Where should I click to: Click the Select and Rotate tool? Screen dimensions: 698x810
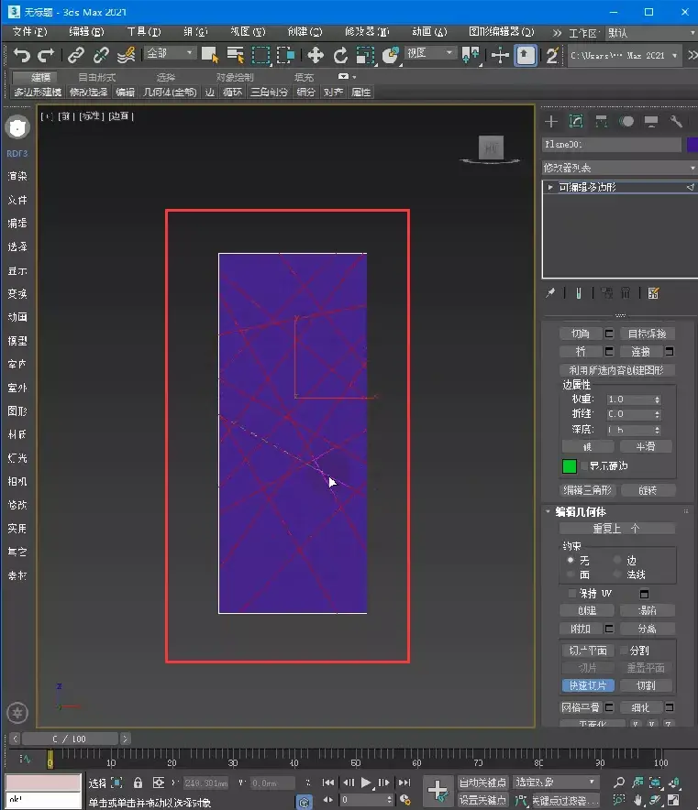coord(340,56)
